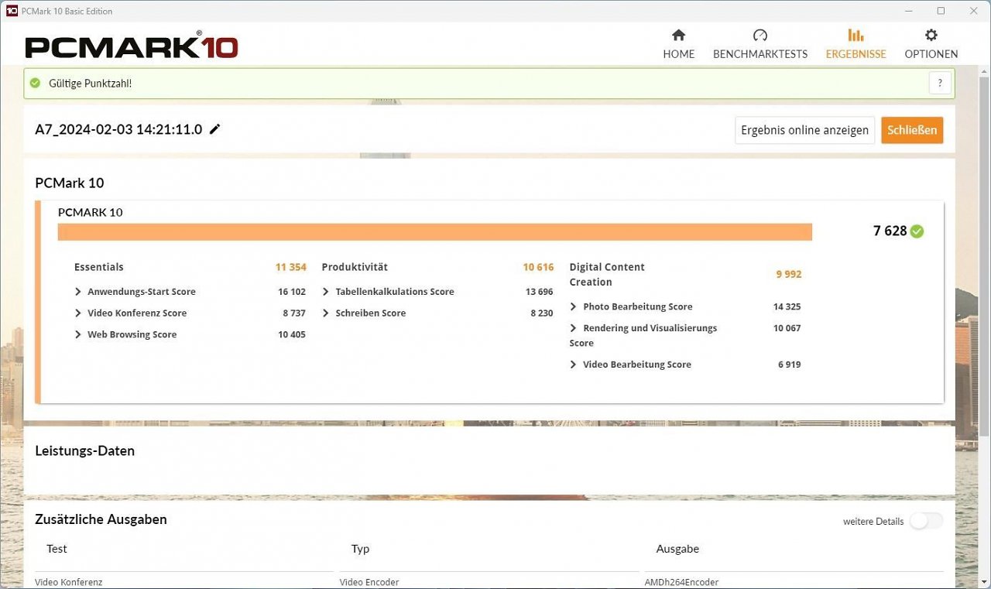
Task: Click the Essentials score 11 354
Action: click(x=290, y=267)
